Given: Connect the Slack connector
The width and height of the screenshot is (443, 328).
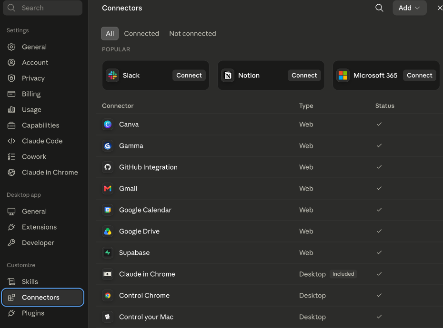Looking at the screenshot, I should click(189, 75).
